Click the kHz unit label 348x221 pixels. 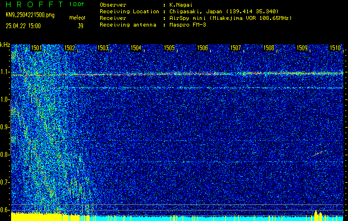click(x=5, y=45)
